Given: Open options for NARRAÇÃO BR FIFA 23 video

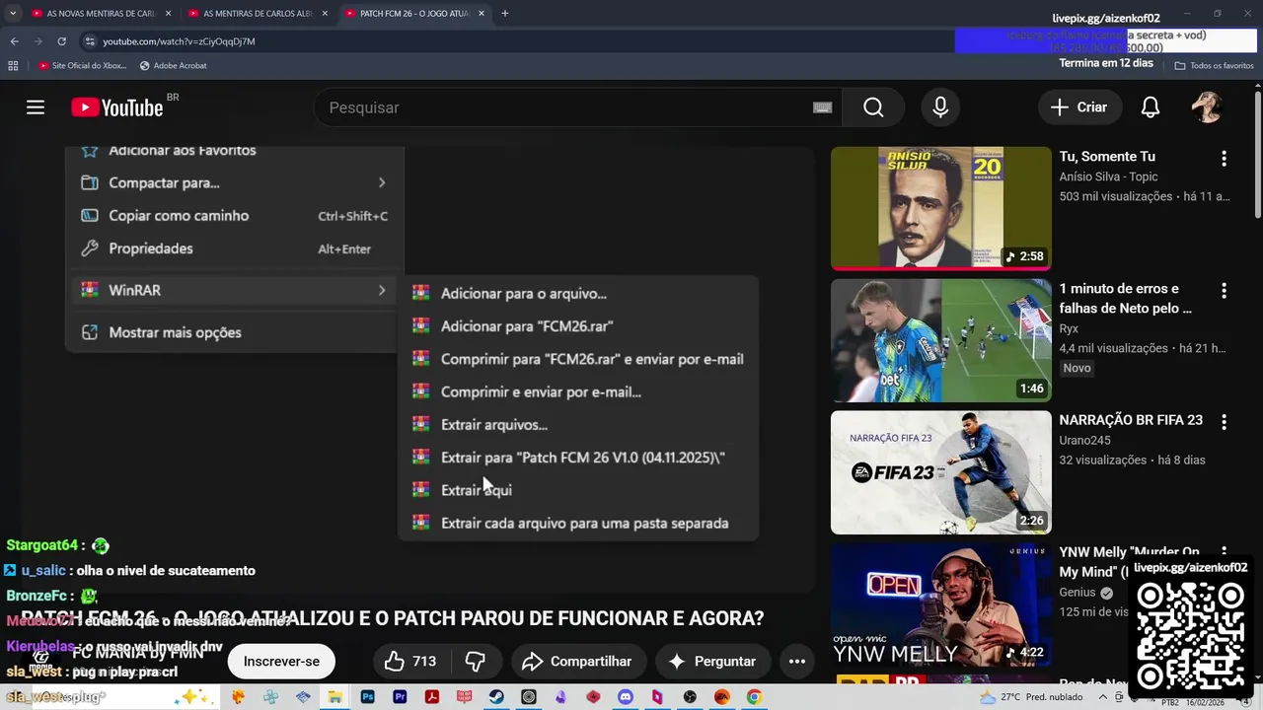Looking at the screenshot, I should 1224,422.
